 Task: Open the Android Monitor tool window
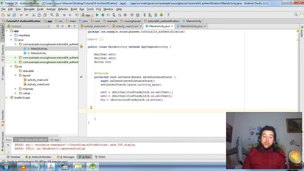point(38,157)
